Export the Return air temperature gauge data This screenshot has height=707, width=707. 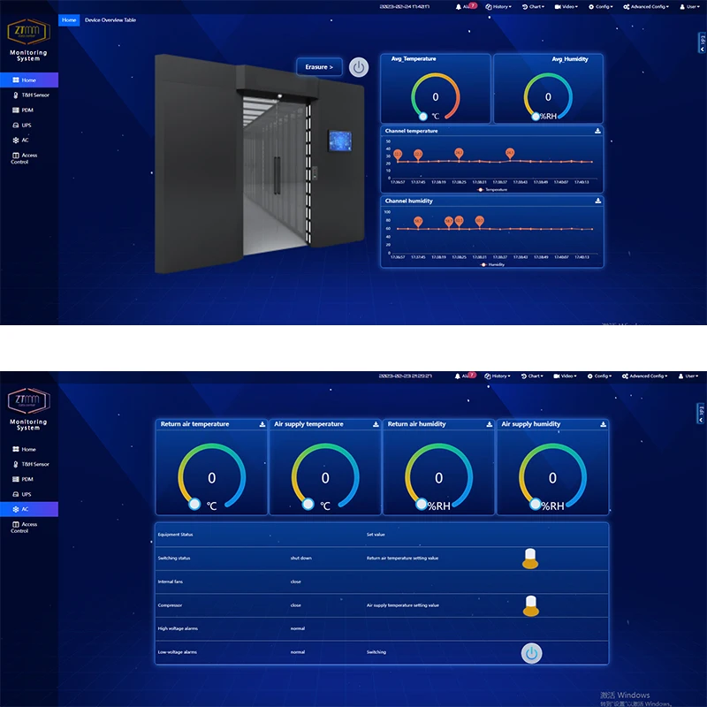261,423
